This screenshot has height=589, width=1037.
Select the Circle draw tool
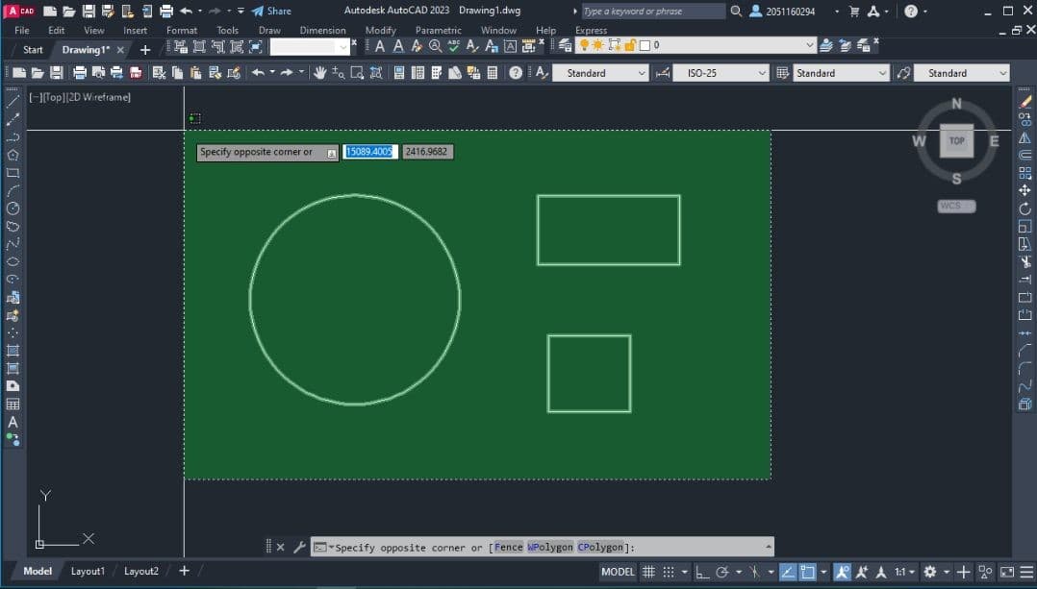click(x=13, y=209)
